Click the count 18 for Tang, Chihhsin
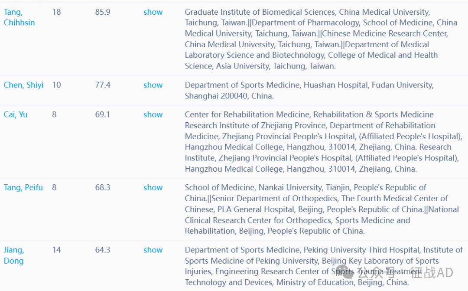 [x=56, y=12]
